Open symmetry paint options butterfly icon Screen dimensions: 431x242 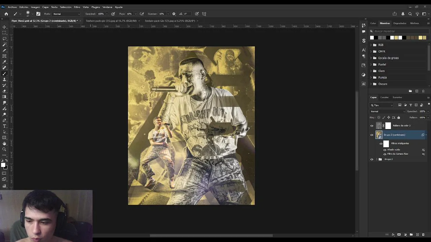[204, 14]
